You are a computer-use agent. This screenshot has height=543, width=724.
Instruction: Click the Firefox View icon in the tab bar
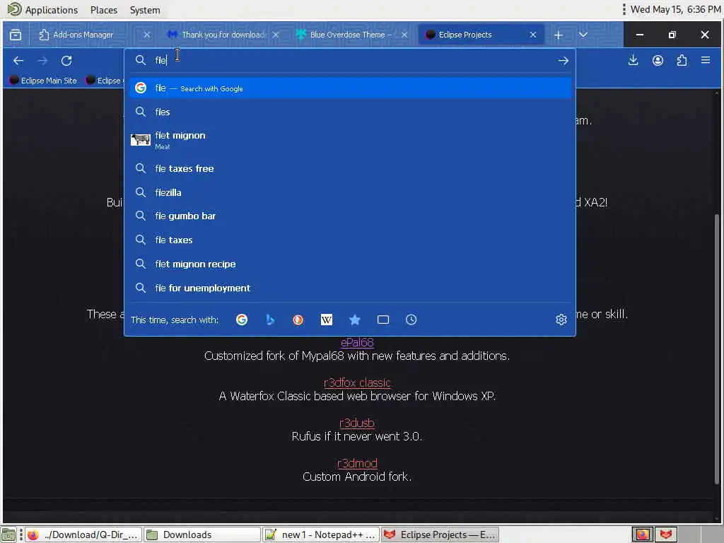tap(16, 35)
